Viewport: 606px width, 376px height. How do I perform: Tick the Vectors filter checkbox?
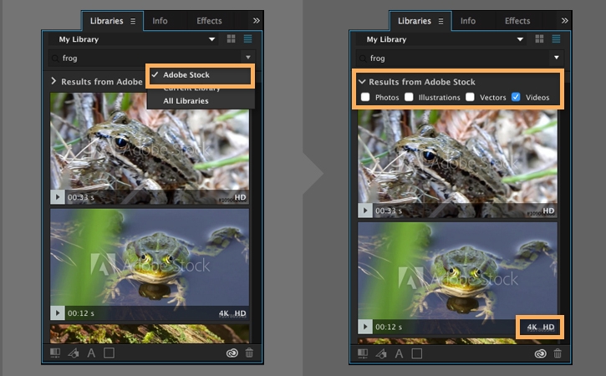470,97
